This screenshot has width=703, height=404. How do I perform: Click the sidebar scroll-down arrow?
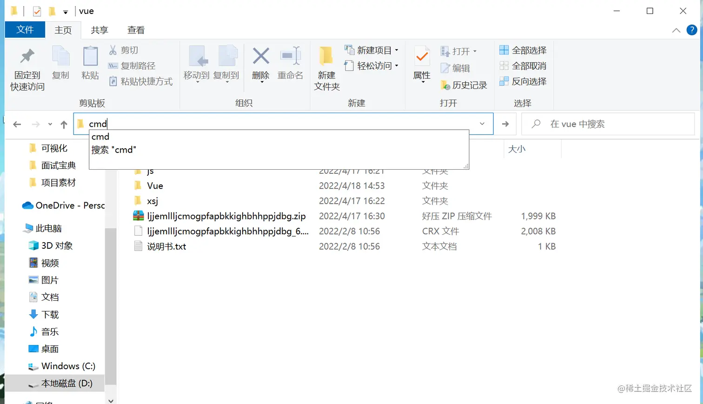tap(111, 400)
